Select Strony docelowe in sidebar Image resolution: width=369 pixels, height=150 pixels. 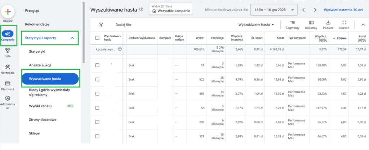pyautogui.click(x=43, y=119)
